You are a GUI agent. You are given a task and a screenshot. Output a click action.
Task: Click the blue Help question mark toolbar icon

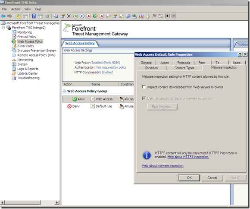(34, 16)
